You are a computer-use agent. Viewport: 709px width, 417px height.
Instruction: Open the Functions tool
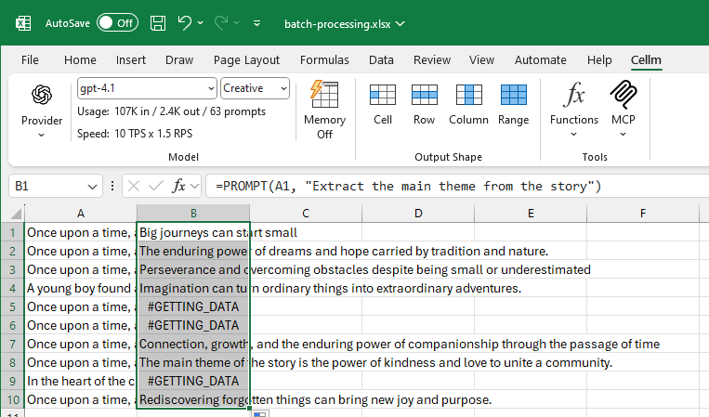tap(574, 96)
